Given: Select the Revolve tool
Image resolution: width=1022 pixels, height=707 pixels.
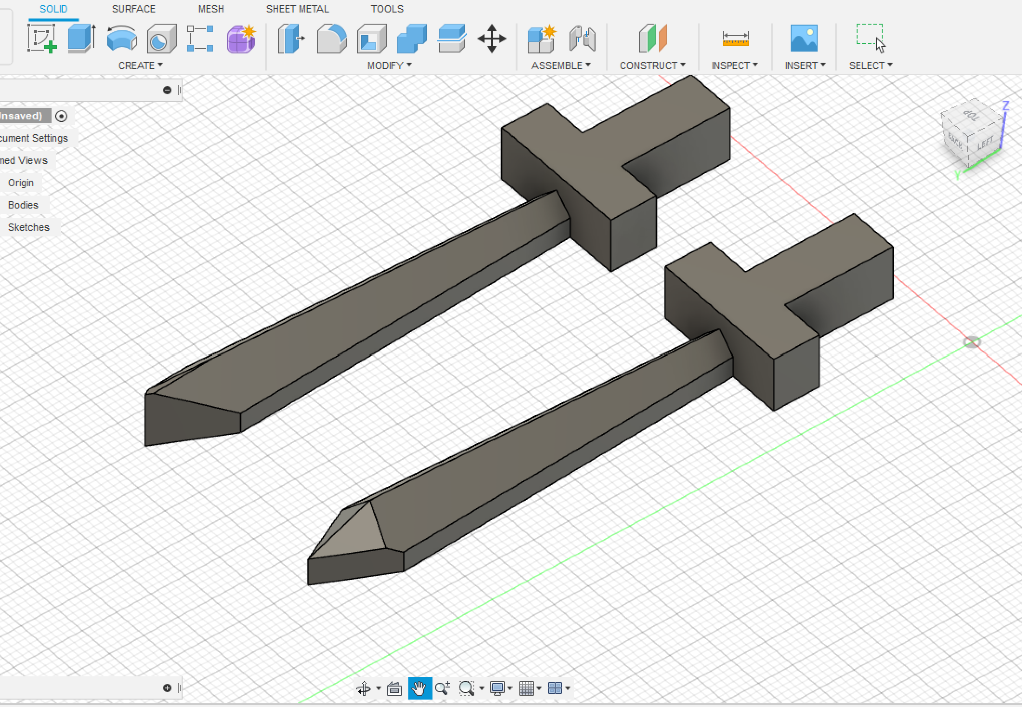Looking at the screenshot, I should tap(122, 38).
